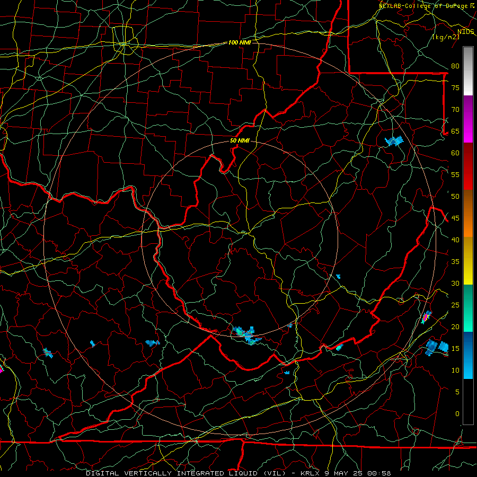
Task: Click the "[kg/m2]" units label
Action: tap(446, 37)
